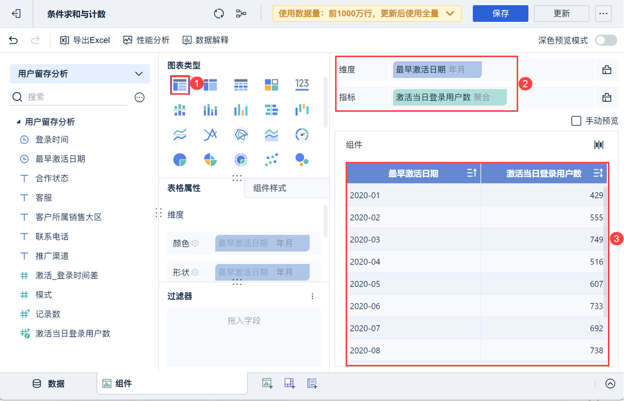The height and width of the screenshot is (401, 624).
Task: Switch to the 数据 tab
Action: point(48,383)
